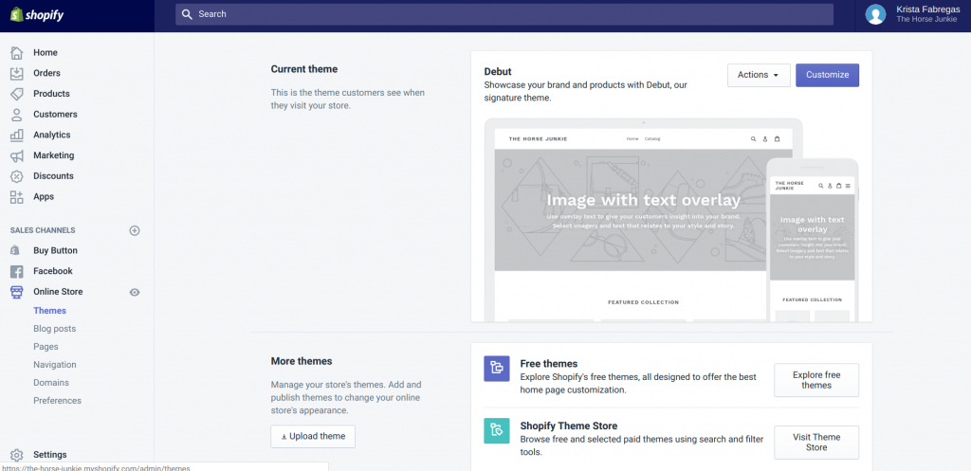The width and height of the screenshot is (971, 471).
Task: Click the search magnifier icon
Action: click(187, 14)
